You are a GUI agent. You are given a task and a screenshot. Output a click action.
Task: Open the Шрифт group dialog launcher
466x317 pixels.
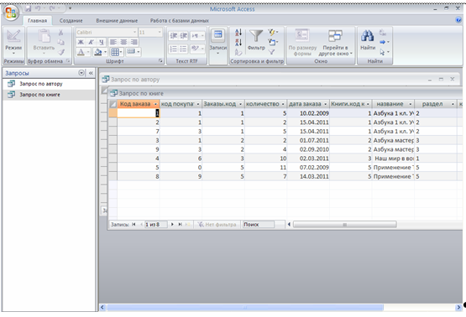(160, 61)
